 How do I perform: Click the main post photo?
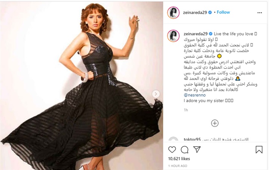(x=81, y=86)
